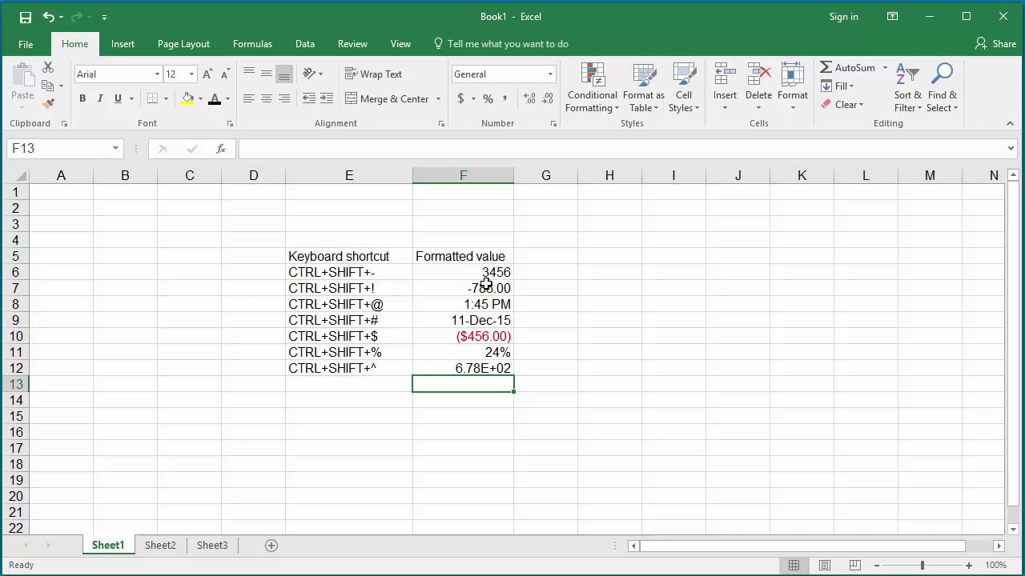Click the Save icon in quick access toolbar
Viewport: 1025px width, 576px height.
click(x=25, y=17)
